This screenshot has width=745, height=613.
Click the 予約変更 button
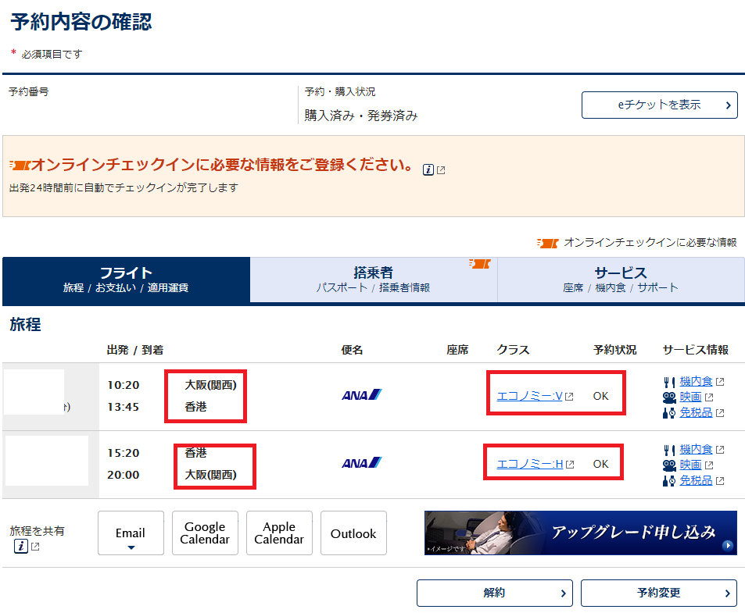tap(658, 593)
